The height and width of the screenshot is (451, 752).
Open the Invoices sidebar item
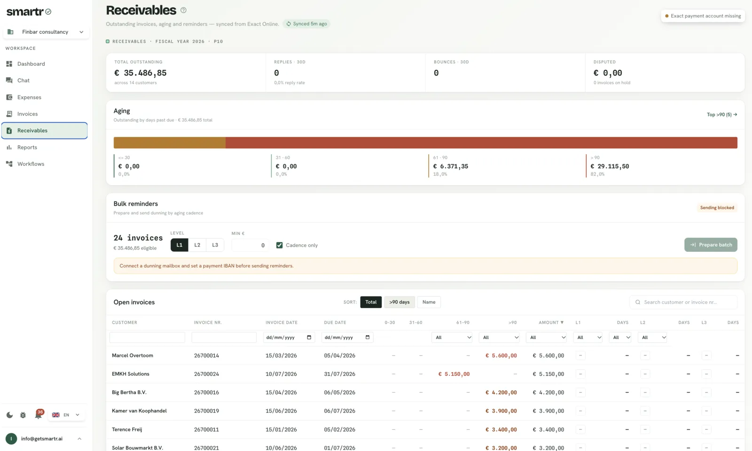(45, 114)
